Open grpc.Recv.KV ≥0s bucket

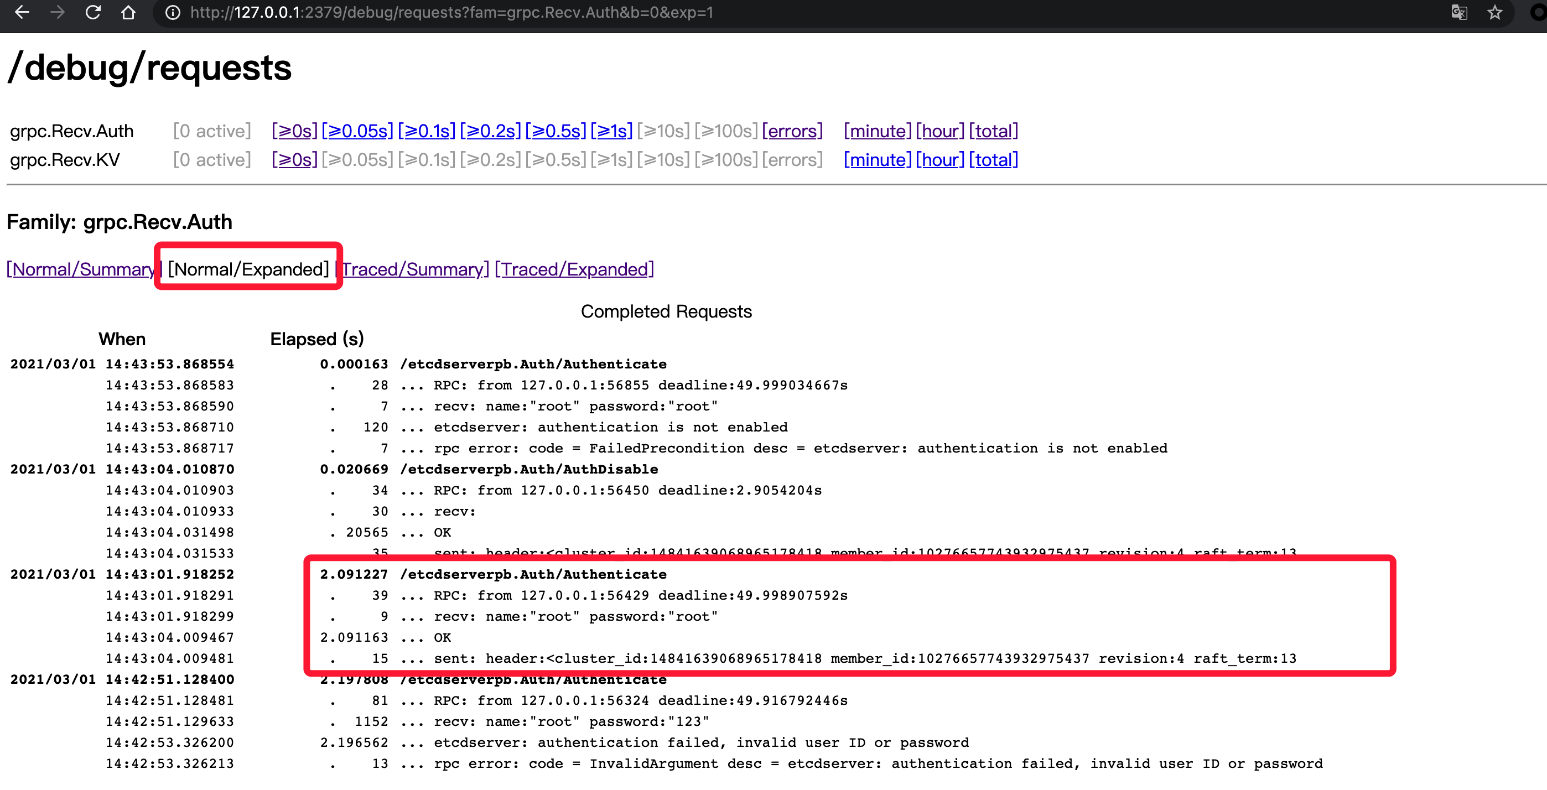[x=294, y=160]
